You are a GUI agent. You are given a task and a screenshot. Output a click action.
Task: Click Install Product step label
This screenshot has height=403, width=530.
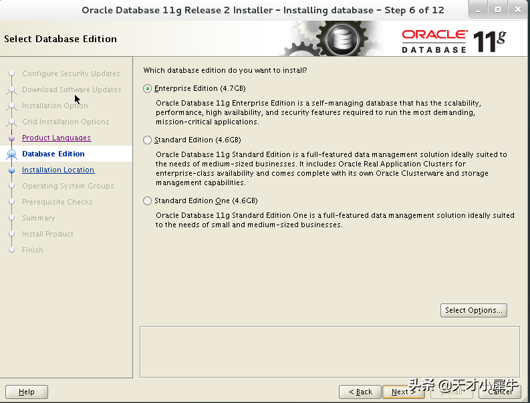tap(47, 234)
